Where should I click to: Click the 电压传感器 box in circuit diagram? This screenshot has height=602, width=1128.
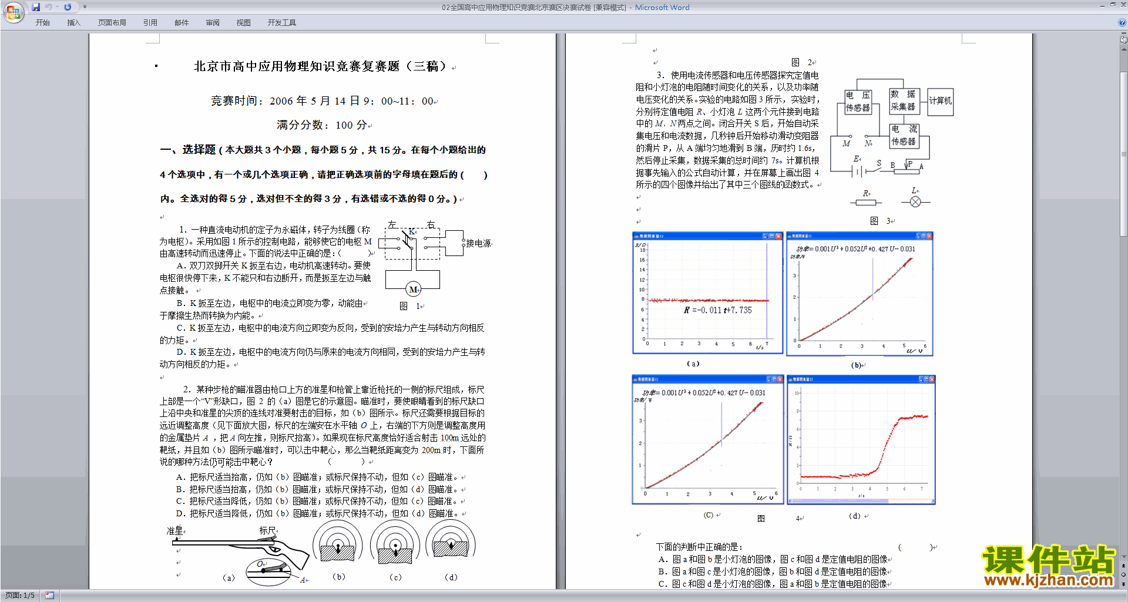858,102
